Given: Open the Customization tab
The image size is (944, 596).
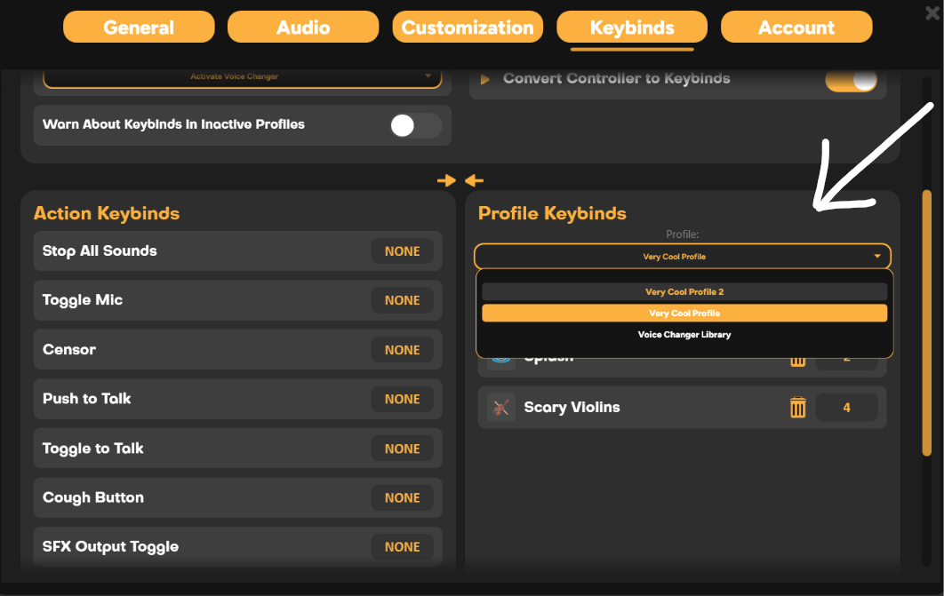Looking at the screenshot, I should point(468,27).
